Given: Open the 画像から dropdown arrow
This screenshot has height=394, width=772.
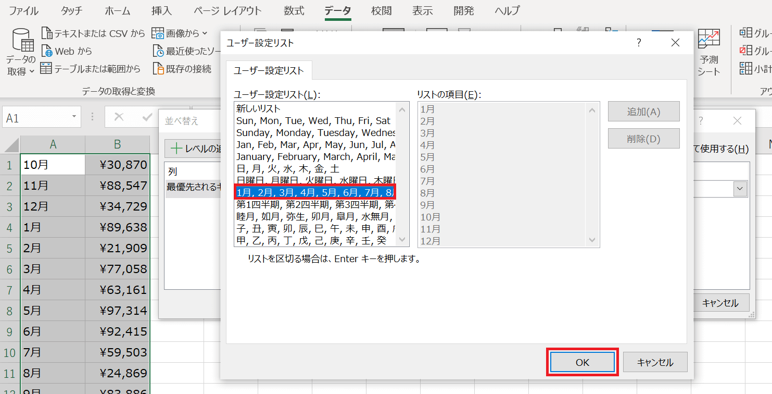Looking at the screenshot, I should 205,33.
